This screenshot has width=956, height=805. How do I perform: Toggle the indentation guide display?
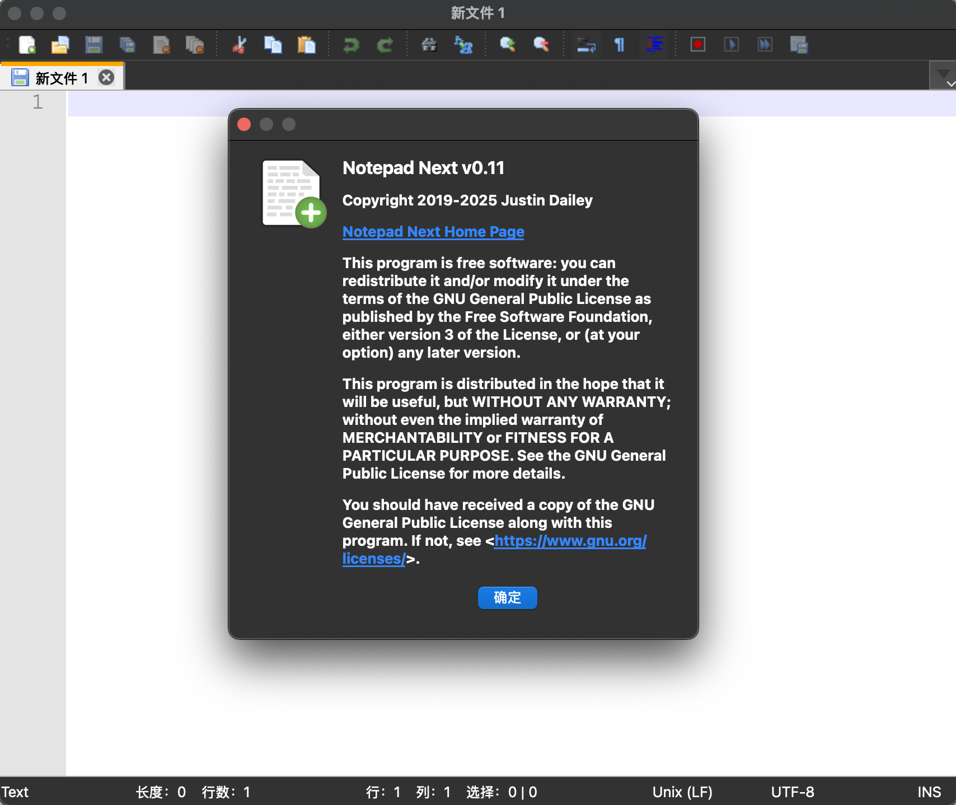(654, 45)
